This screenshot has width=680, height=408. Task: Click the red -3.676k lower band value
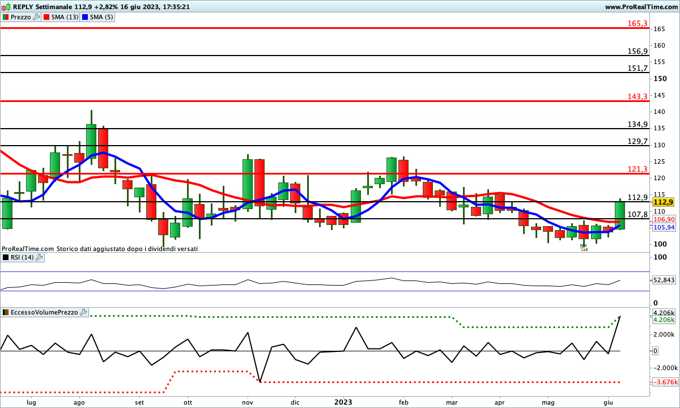click(664, 382)
